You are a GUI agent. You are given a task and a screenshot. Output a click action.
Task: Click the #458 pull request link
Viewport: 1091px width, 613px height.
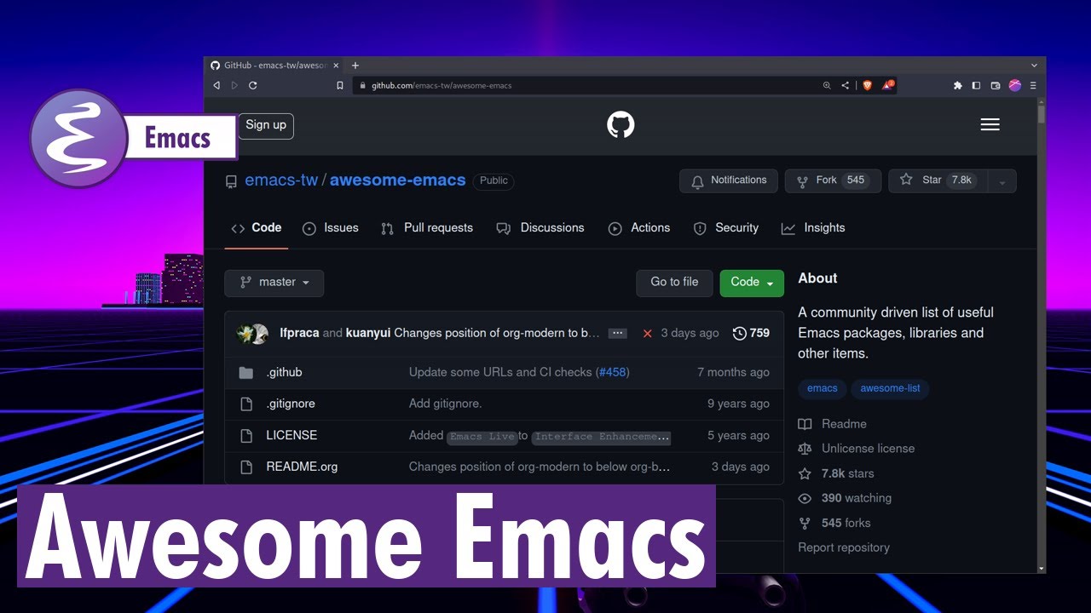coord(612,373)
